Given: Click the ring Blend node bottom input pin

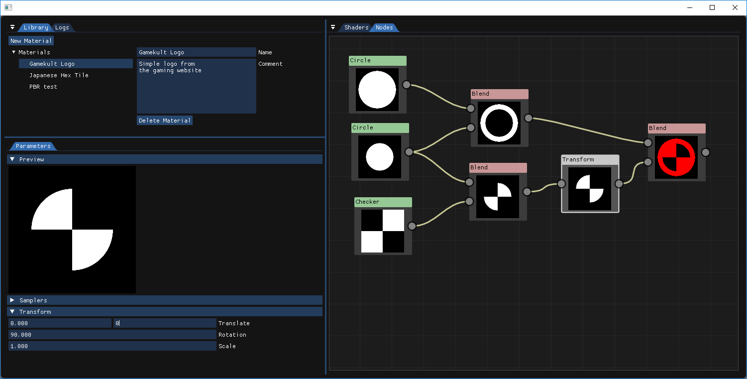Looking at the screenshot, I should click(470, 128).
